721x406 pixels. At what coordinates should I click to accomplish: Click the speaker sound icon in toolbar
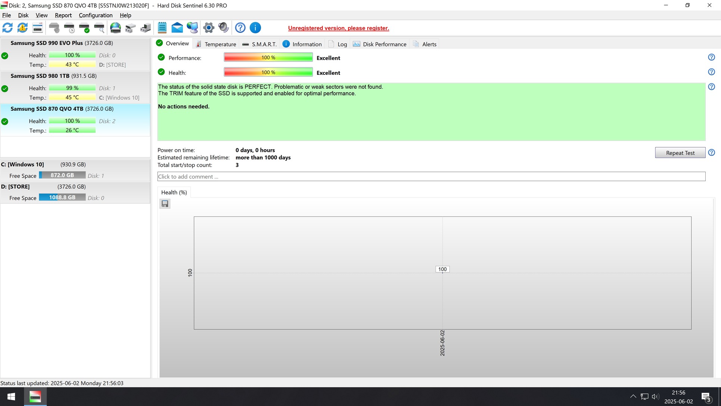(223, 28)
